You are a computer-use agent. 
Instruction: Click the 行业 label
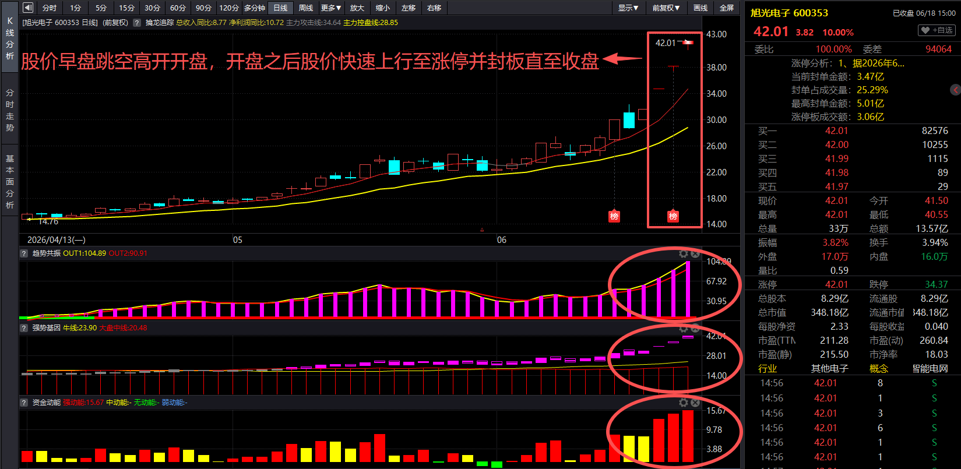tap(768, 368)
